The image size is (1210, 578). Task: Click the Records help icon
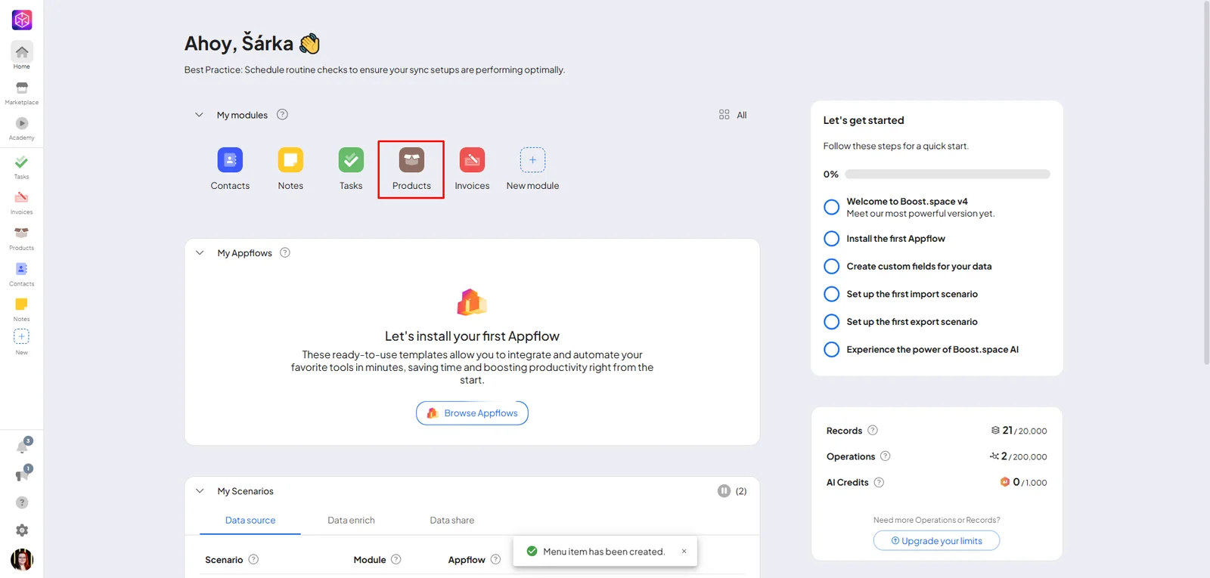873,430
